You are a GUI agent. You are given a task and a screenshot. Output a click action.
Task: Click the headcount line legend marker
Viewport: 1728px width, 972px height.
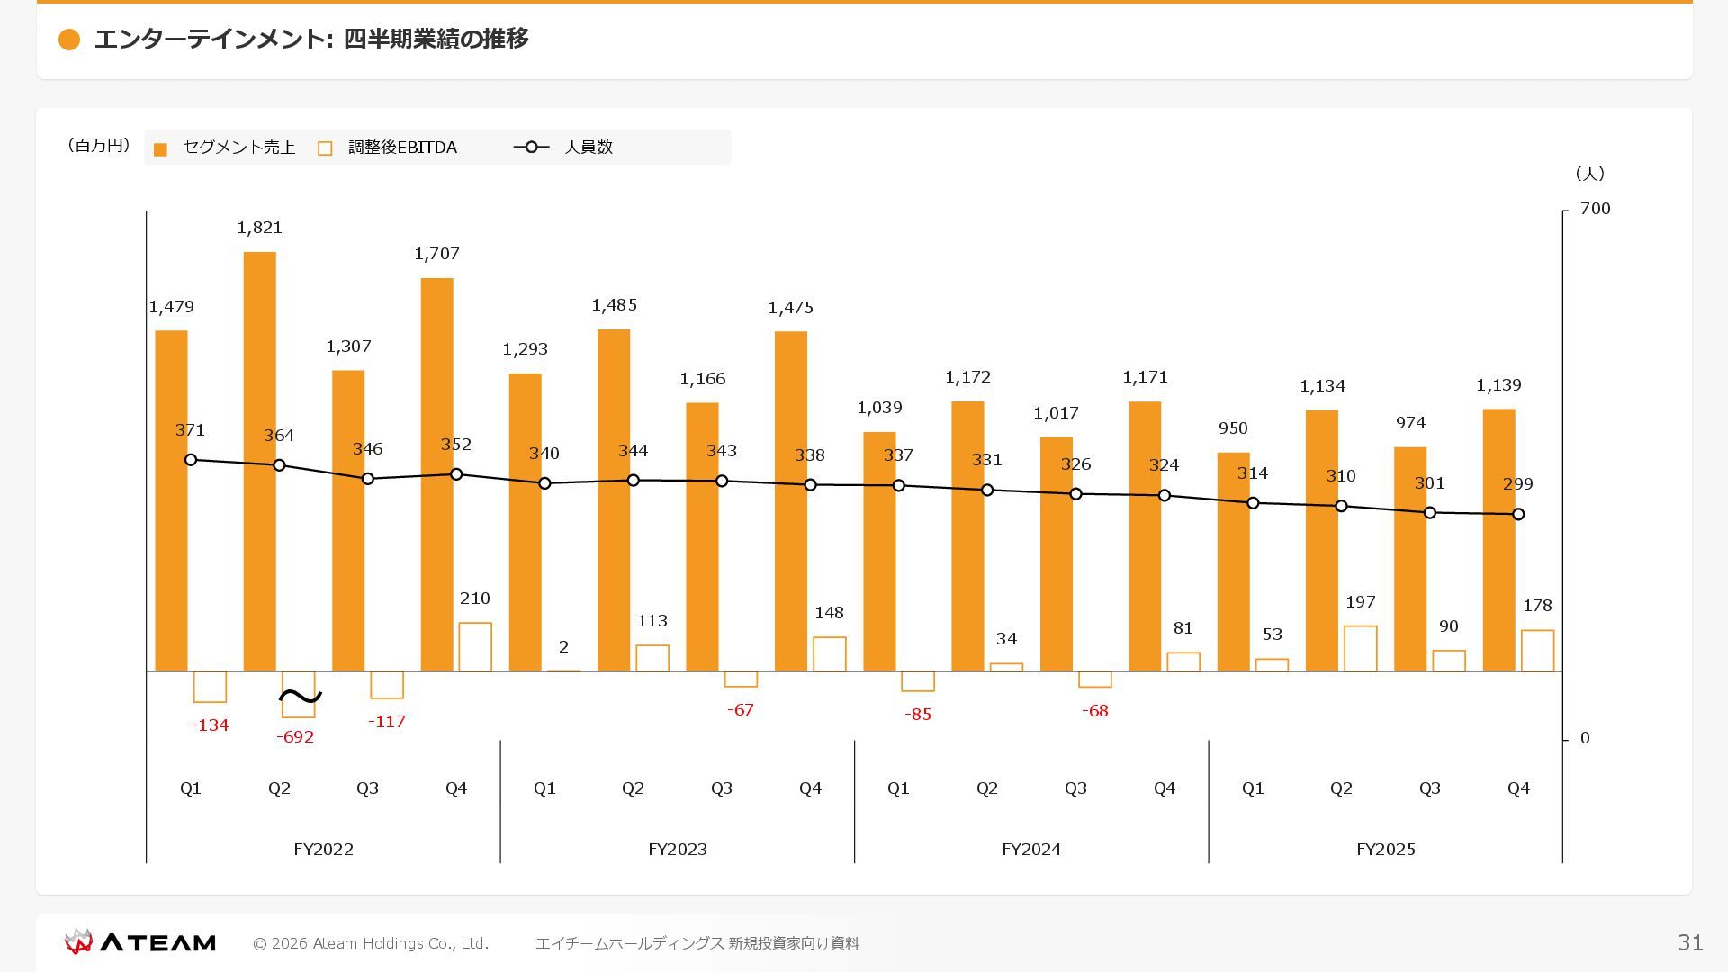click(x=531, y=147)
